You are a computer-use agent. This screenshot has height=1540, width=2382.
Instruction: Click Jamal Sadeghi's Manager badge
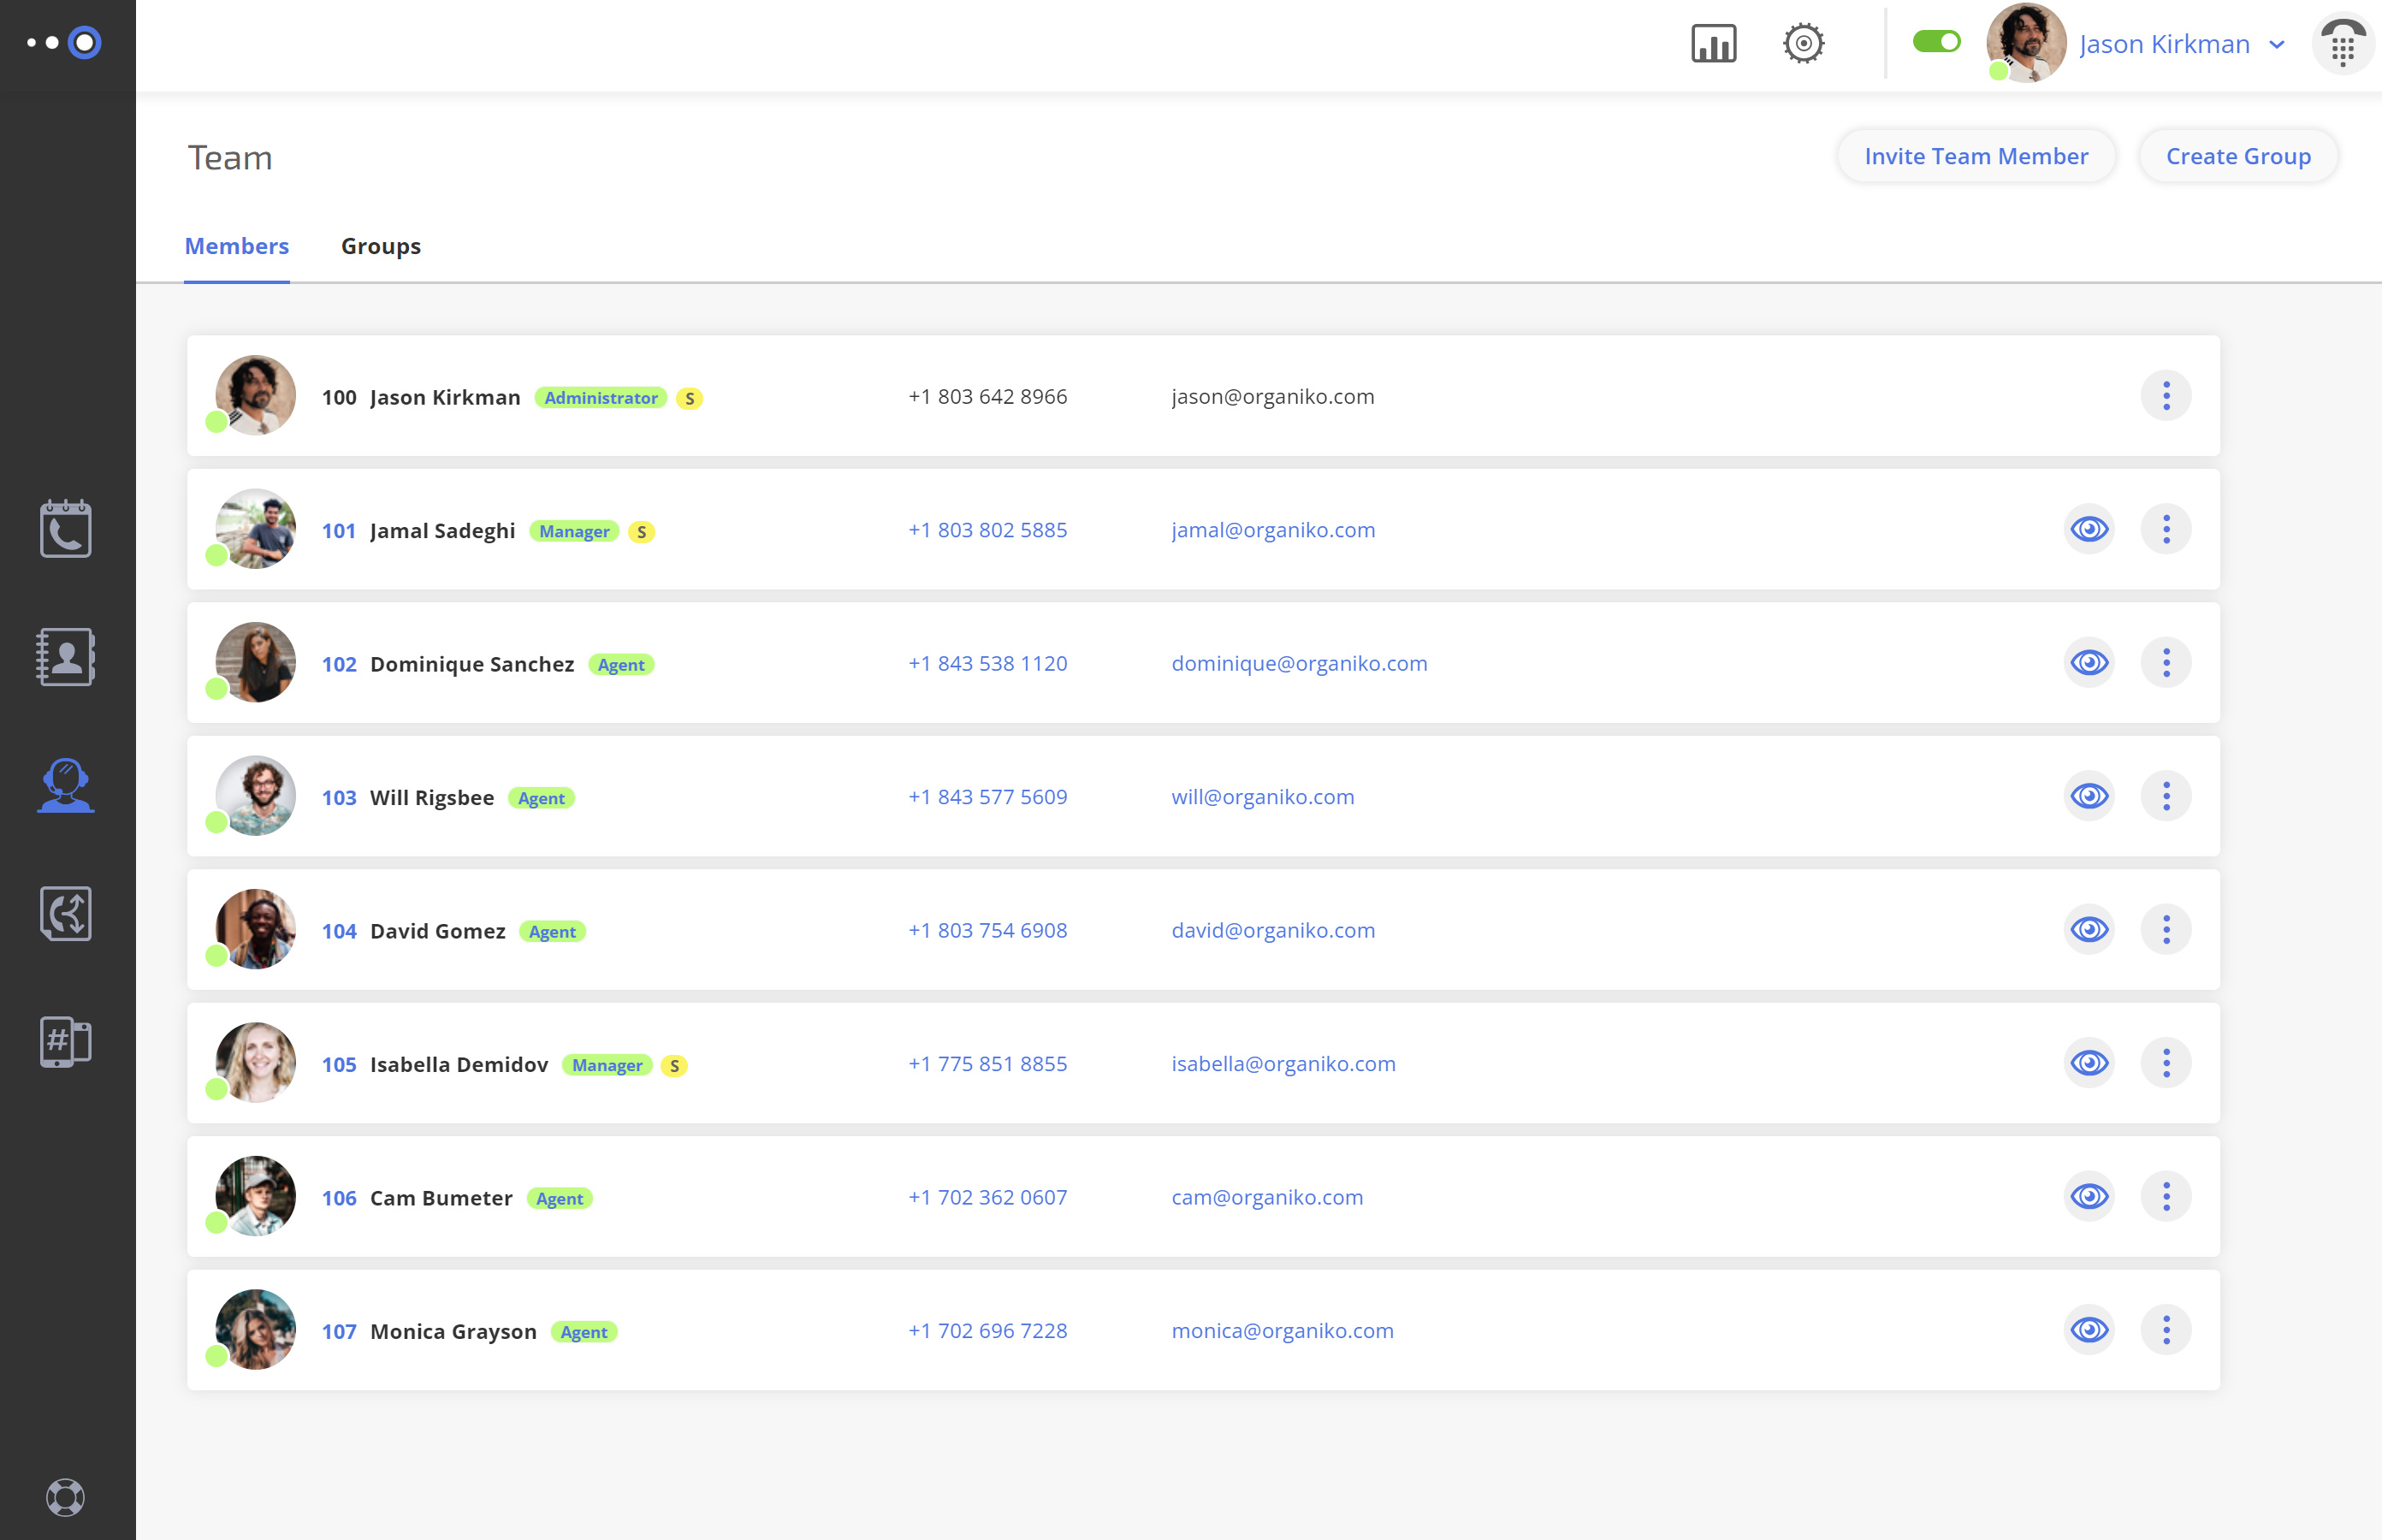574,531
